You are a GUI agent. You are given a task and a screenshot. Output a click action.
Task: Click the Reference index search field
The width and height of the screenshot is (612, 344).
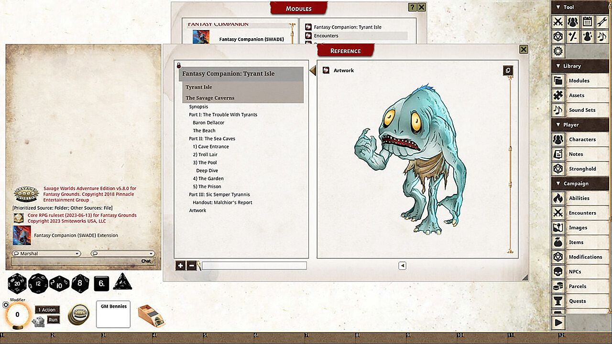click(x=254, y=266)
